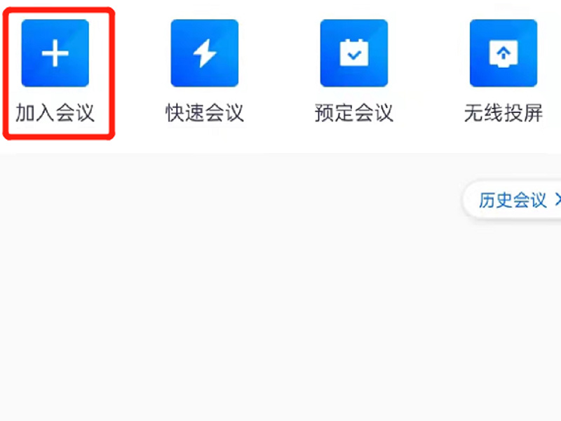
Task: Select the 无线投屏 text label
Action: 503,113
